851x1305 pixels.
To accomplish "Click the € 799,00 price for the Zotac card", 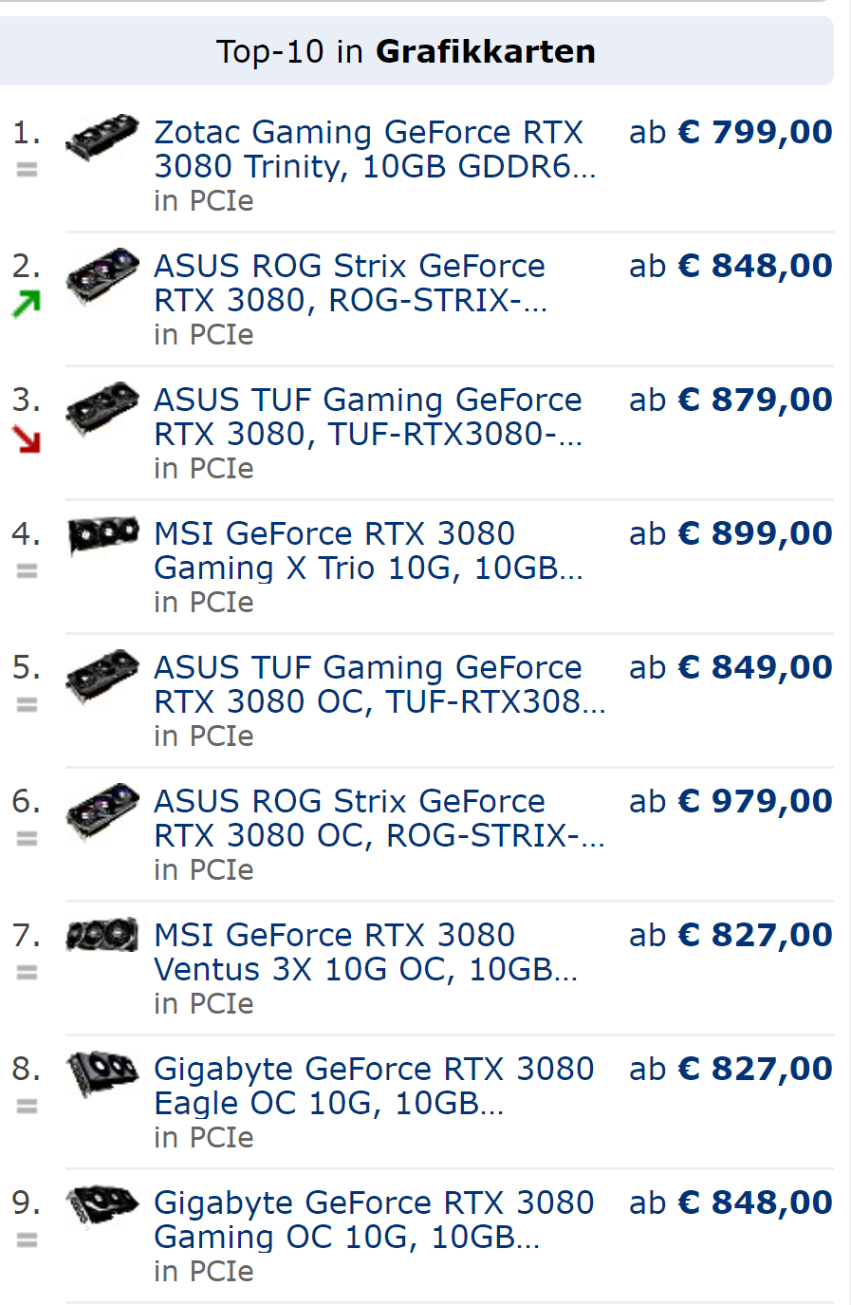I will (x=755, y=132).
